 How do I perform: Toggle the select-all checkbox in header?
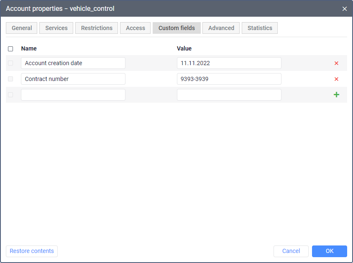10,49
